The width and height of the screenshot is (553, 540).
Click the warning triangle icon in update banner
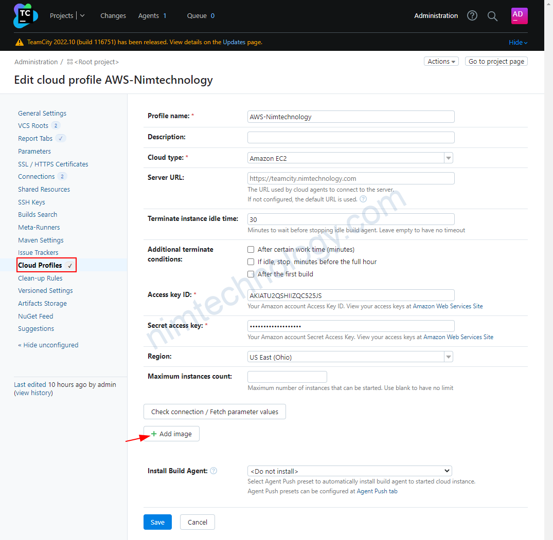[x=20, y=42]
